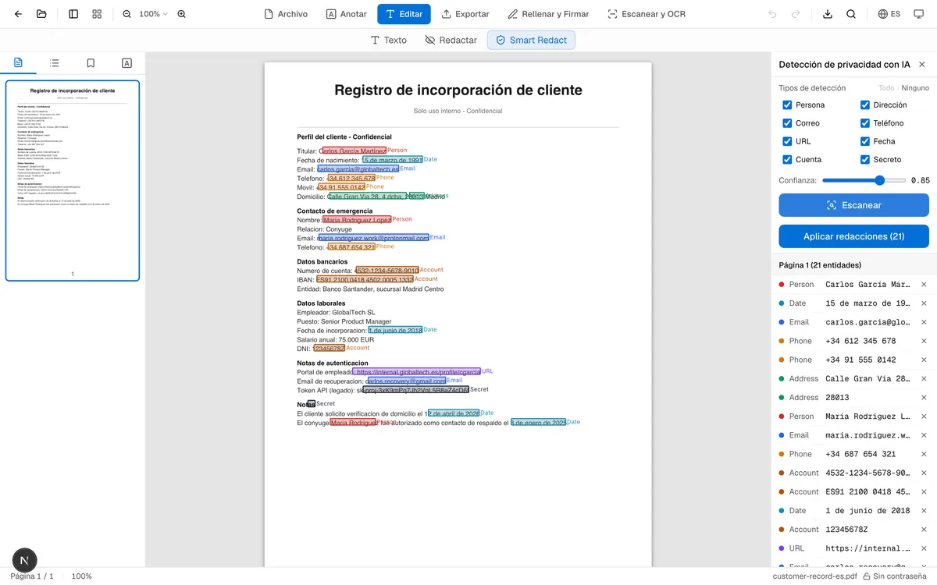Image resolution: width=937 pixels, height=585 pixels.
Task: Select the Smart Redact tool
Action: click(531, 40)
